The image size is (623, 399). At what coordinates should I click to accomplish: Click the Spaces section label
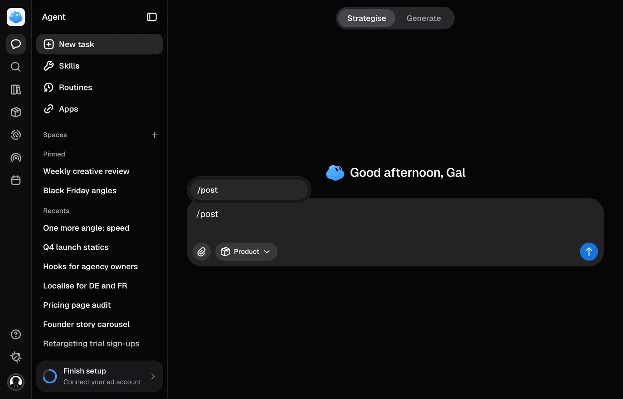(55, 135)
